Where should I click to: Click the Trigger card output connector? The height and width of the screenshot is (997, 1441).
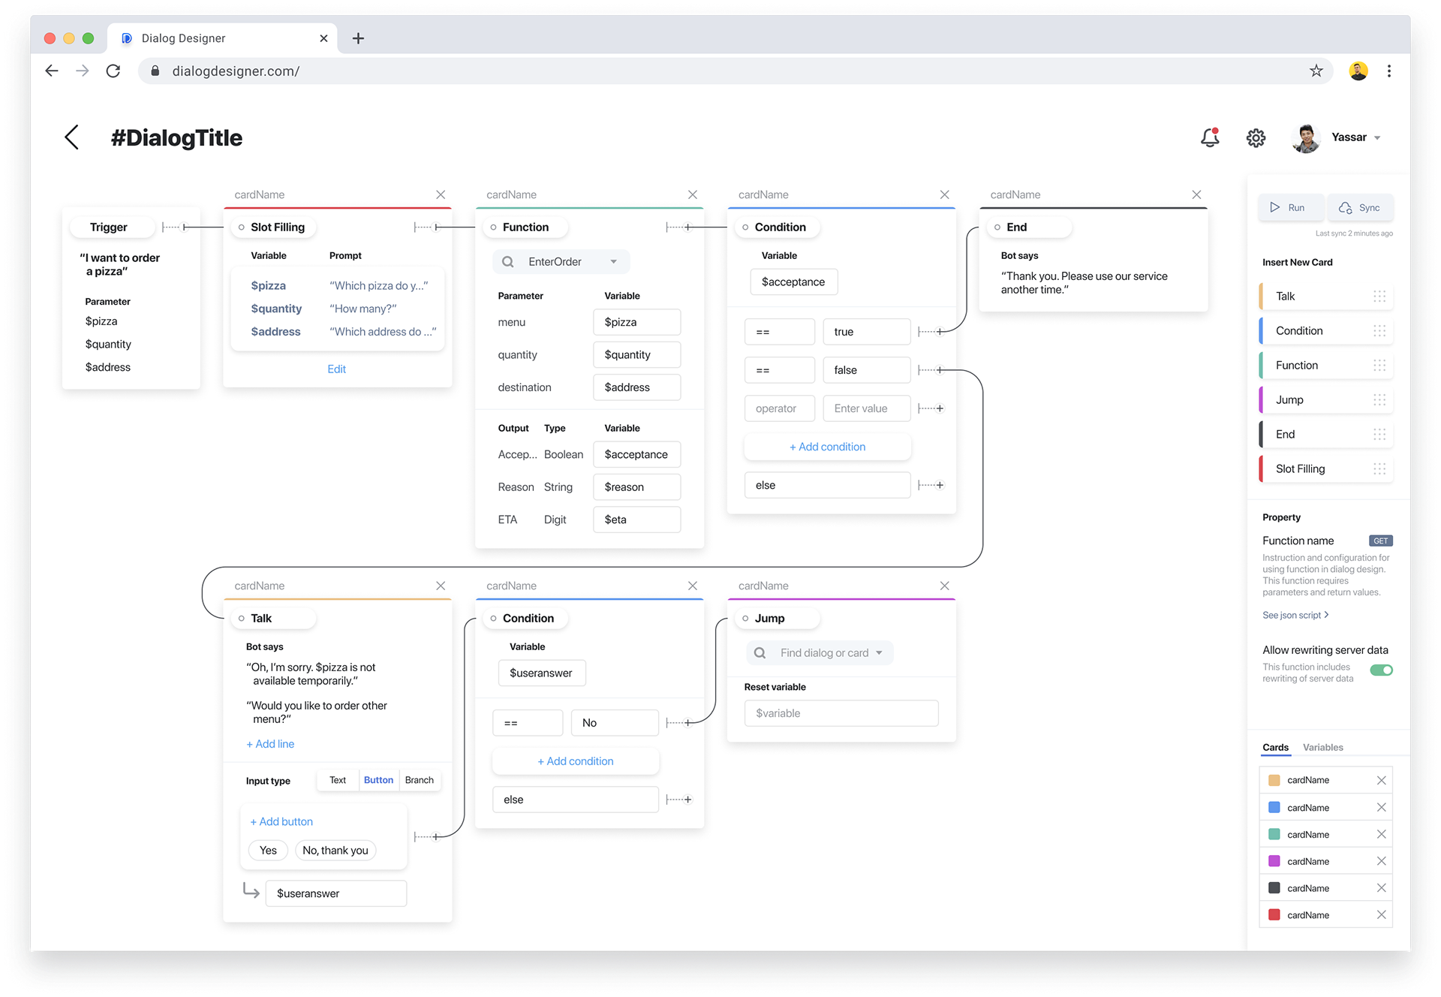pyautogui.click(x=185, y=227)
